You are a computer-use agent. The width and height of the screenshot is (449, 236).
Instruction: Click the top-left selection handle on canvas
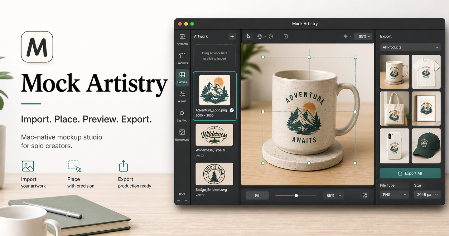click(263, 57)
